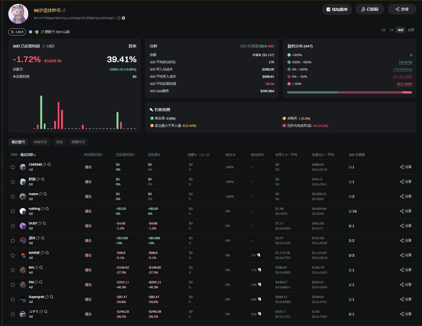
Task: Click the green segment of profit distribution bar
Action: pos(312,92)
